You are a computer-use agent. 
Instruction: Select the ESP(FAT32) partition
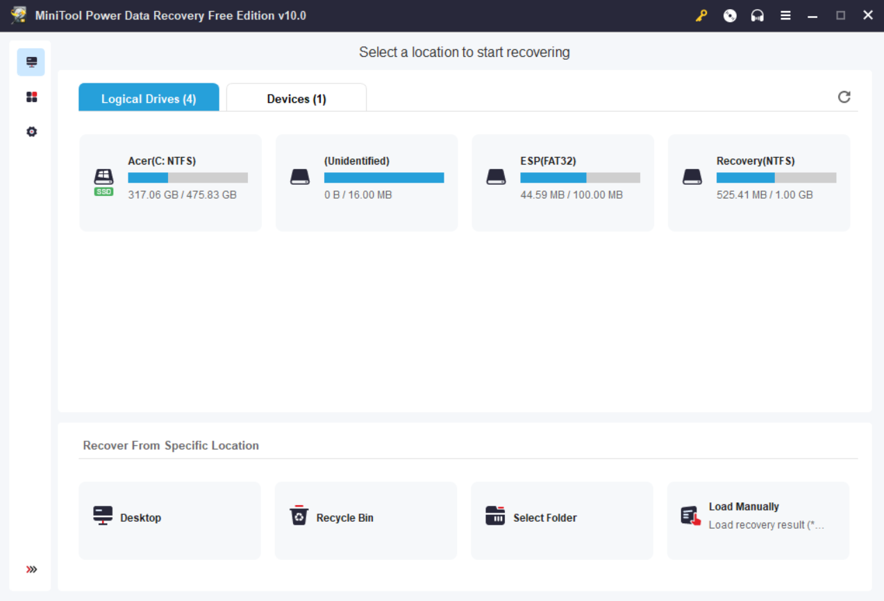562,182
